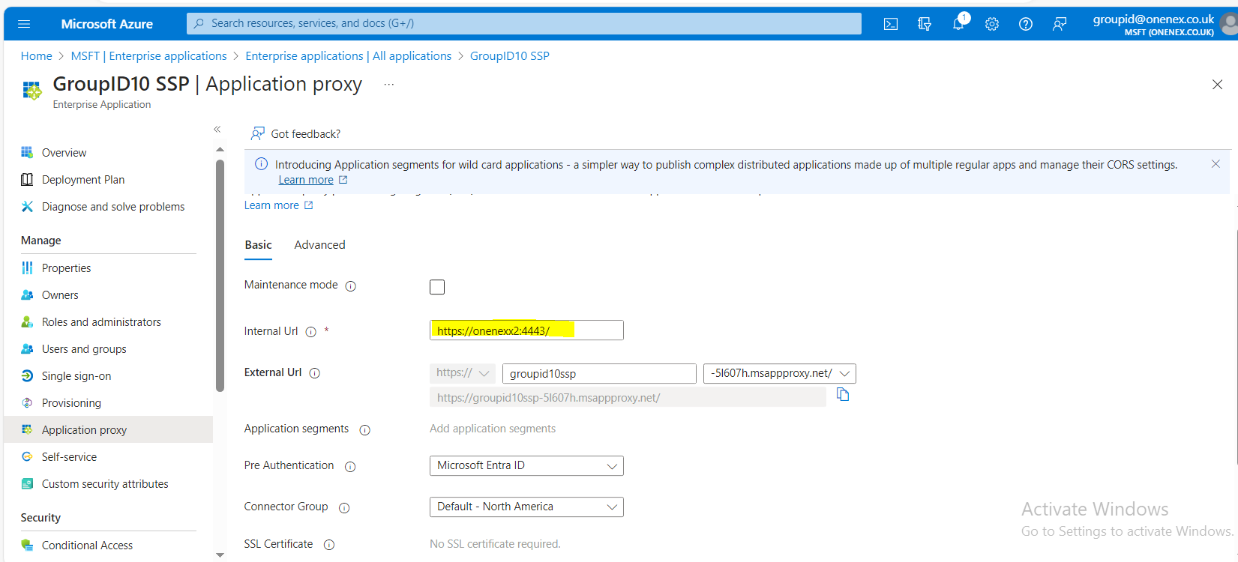
Task: Show info tooltip for Application segments
Action: pos(364,430)
